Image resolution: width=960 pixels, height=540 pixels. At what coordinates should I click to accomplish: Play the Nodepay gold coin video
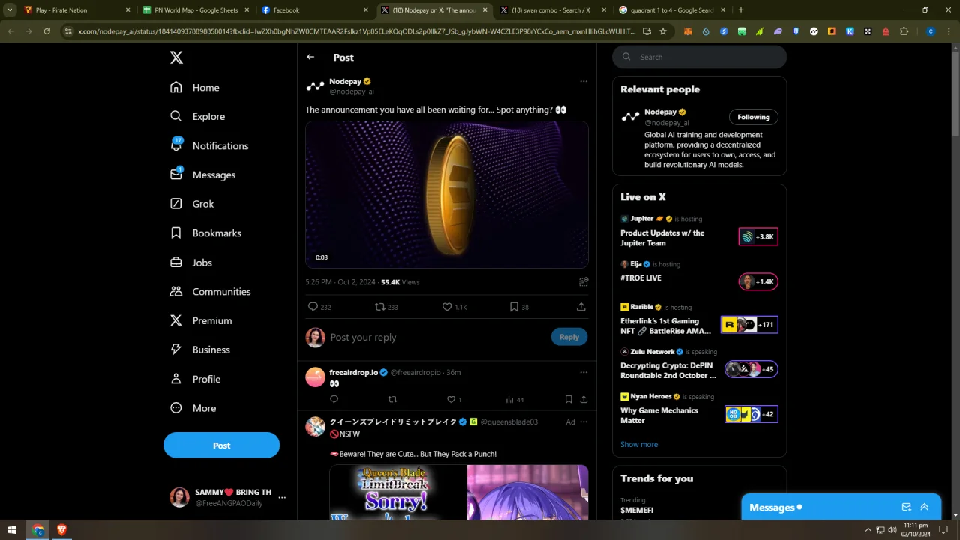click(x=447, y=195)
